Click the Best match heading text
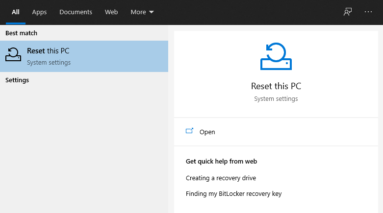This screenshot has width=383, height=213. pyautogui.click(x=21, y=33)
